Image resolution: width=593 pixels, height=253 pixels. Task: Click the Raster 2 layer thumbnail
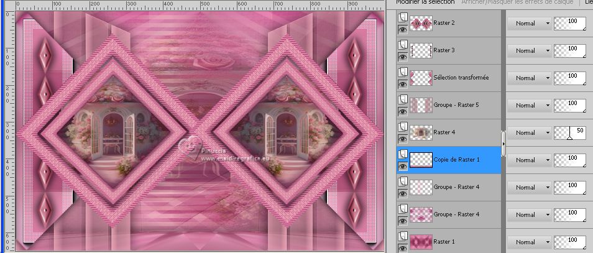coord(421,24)
